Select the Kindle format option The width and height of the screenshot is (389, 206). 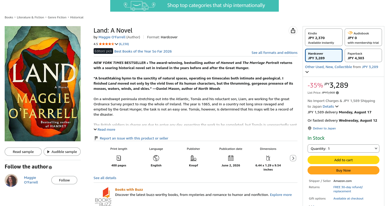pos(324,38)
